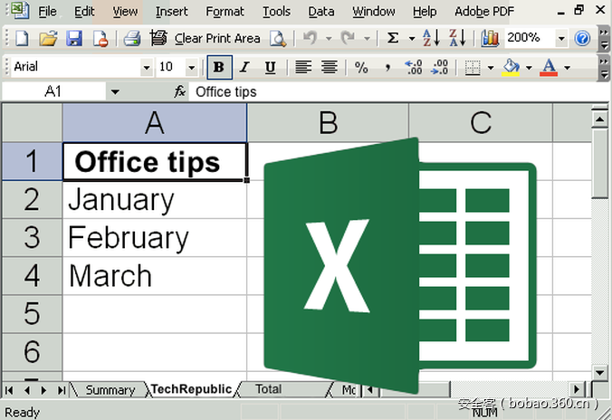The width and height of the screenshot is (612, 420).
Task: Open the Chart Wizard icon
Action: (490, 38)
